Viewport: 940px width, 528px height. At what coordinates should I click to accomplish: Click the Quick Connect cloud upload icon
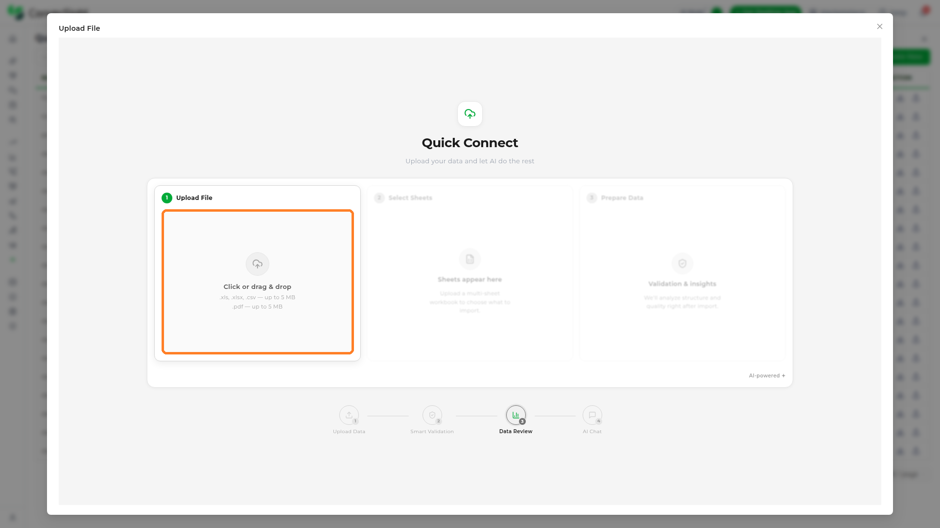tap(470, 114)
